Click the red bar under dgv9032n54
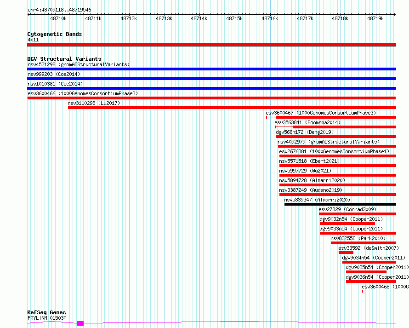 point(347,224)
